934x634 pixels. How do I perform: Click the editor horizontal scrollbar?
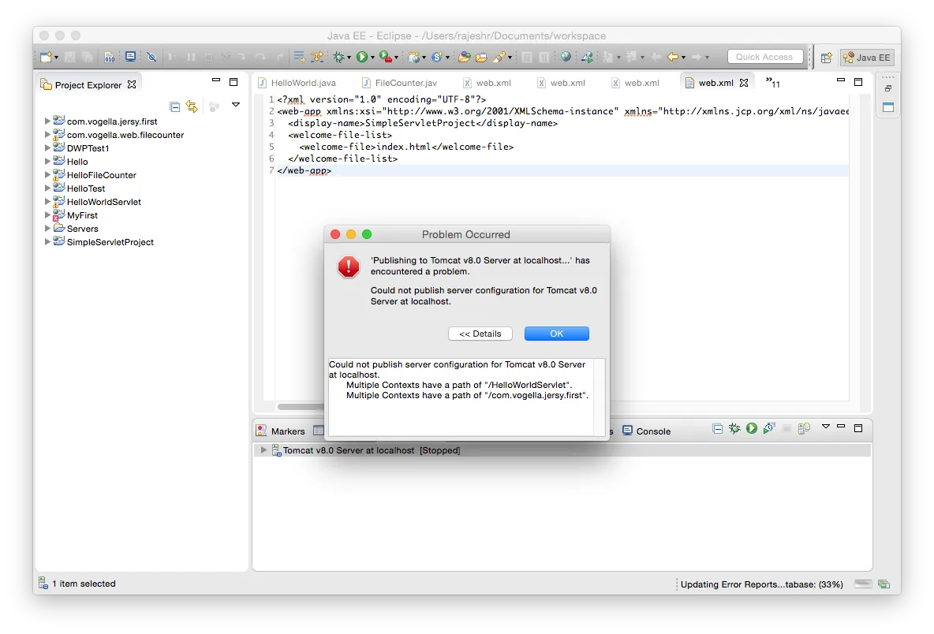click(301, 407)
